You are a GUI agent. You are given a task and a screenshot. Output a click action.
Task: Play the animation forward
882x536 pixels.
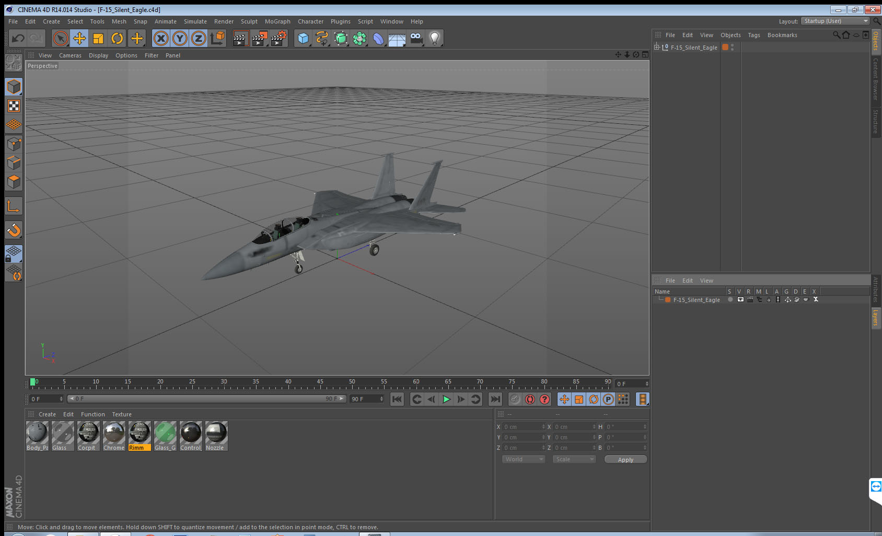click(x=446, y=399)
